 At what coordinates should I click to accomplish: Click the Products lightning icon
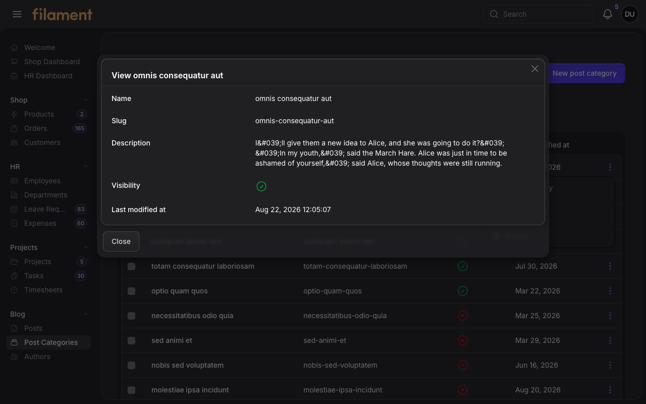tap(14, 114)
